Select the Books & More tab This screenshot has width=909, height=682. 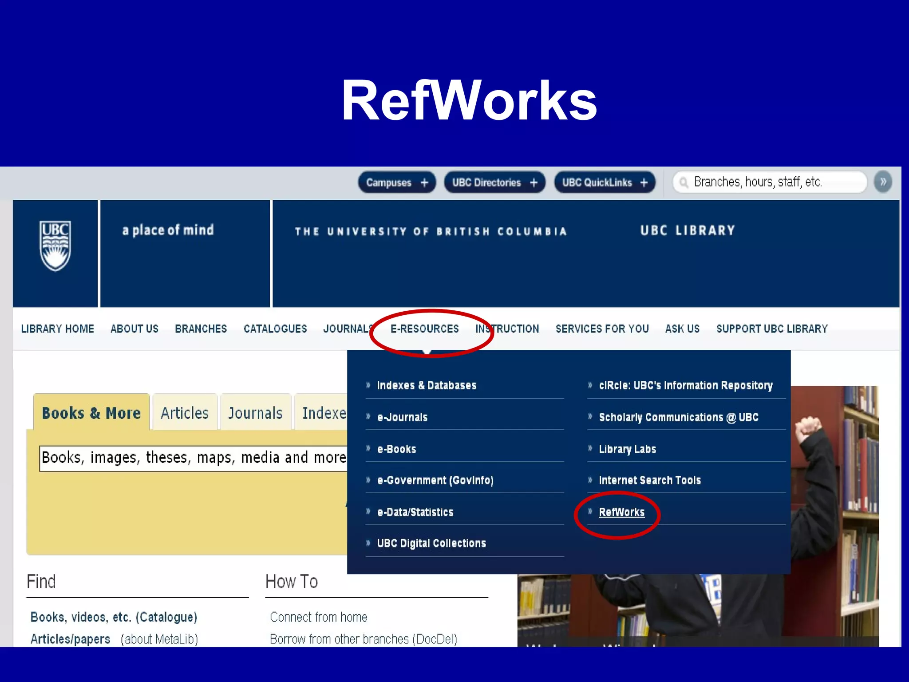91,412
